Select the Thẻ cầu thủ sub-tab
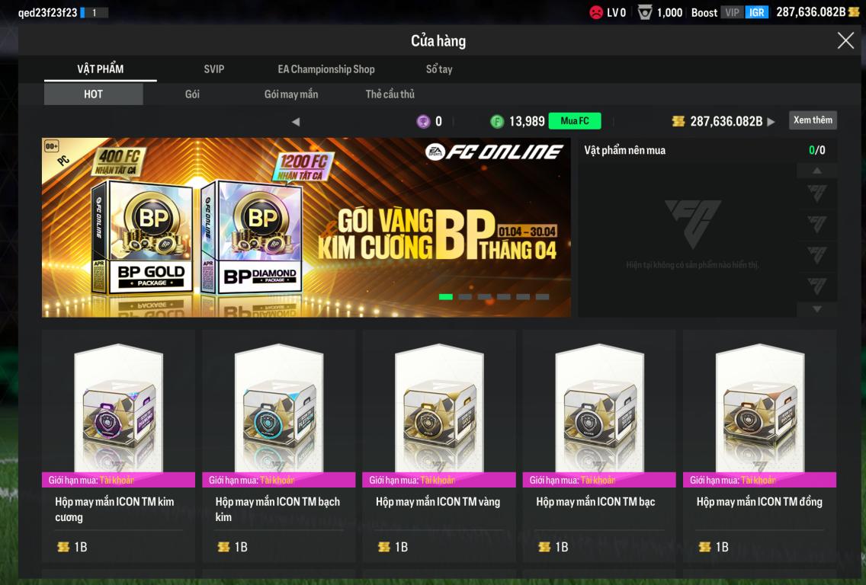This screenshot has width=866, height=585. [x=390, y=94]
